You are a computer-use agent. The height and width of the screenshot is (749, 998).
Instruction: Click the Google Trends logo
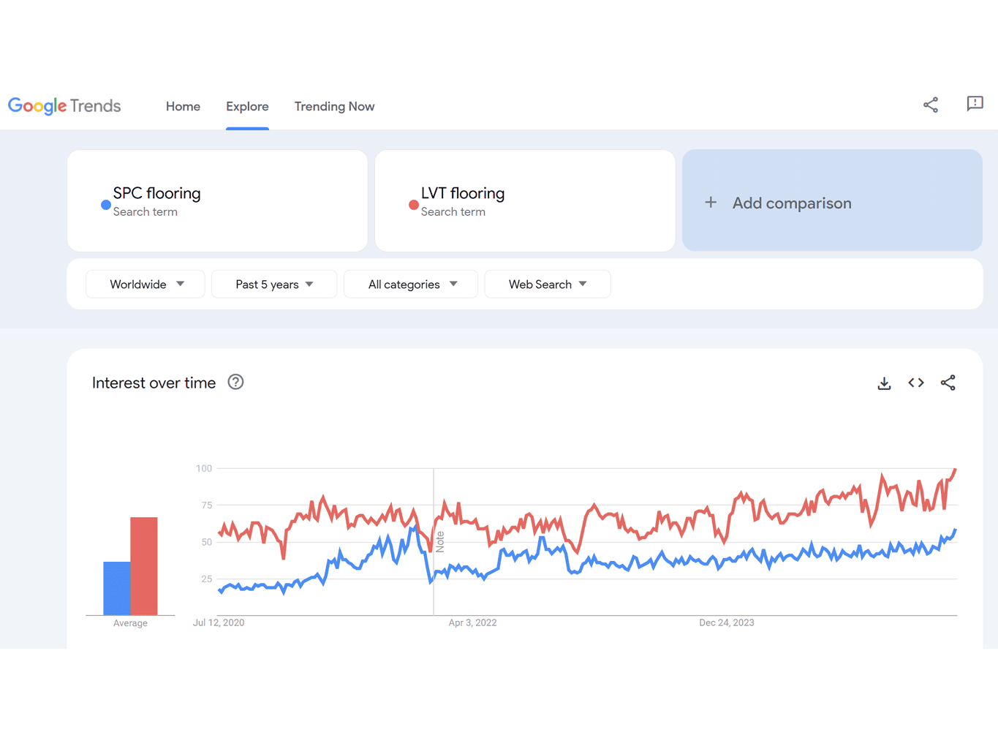tap(64, 106)
